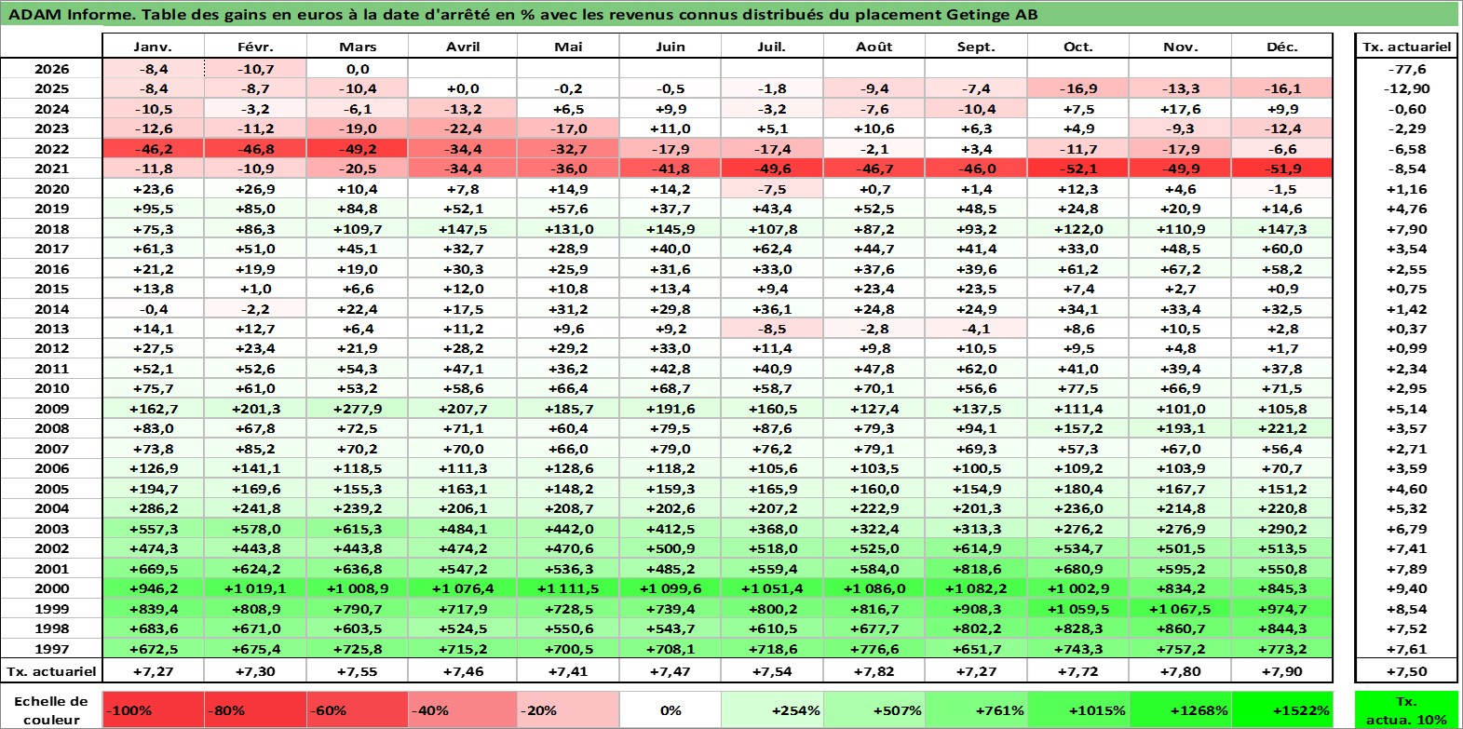
Task: Select the 'Nov.' column header
Action: point(1180,47)
